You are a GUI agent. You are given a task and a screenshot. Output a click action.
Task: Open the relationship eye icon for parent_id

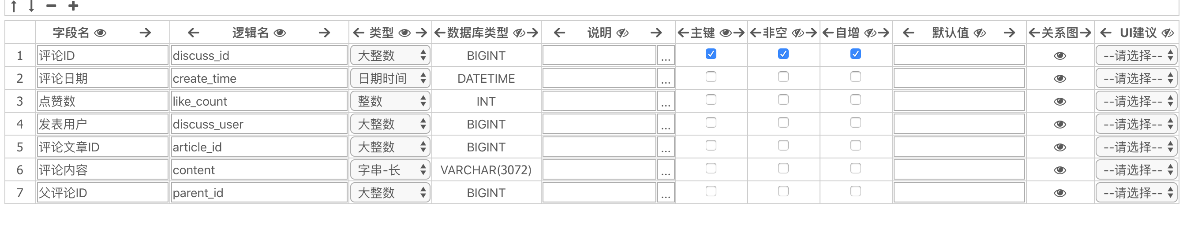click(x=1060, y=193)
